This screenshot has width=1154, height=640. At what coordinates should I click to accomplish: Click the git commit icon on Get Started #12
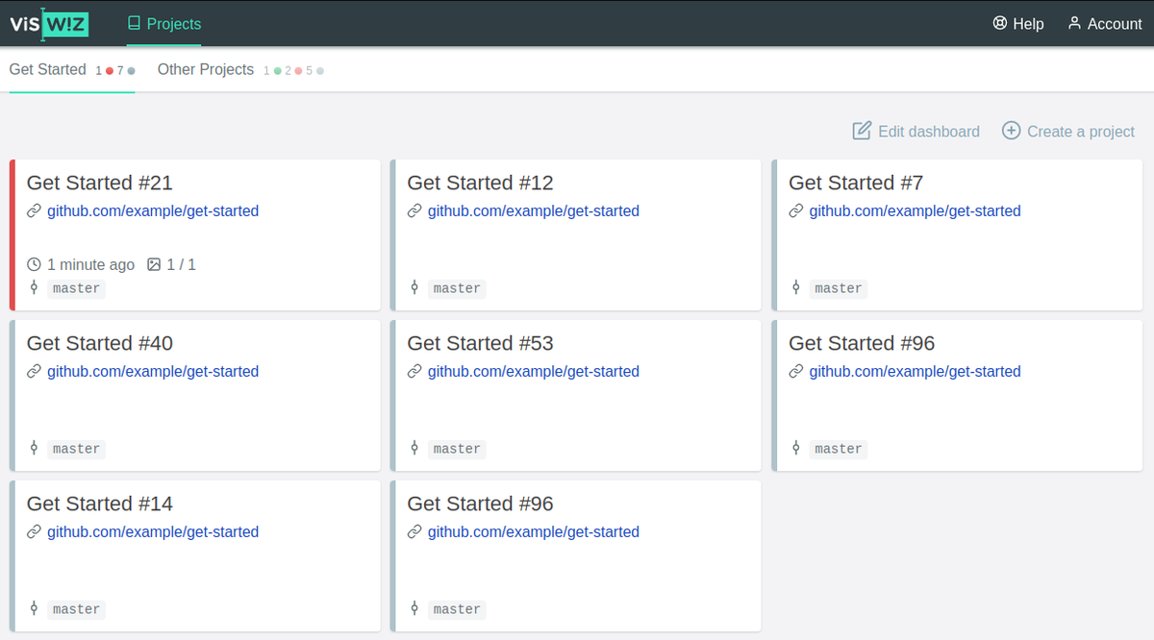(x=414, y=287)
